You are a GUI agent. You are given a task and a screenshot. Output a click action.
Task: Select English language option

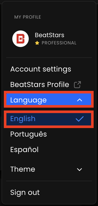coord(49,119)
